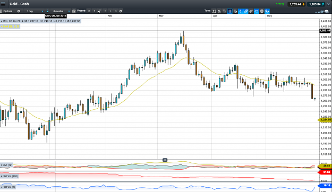
Task: Click the gear icon next to Options
Action: [19, 11]
